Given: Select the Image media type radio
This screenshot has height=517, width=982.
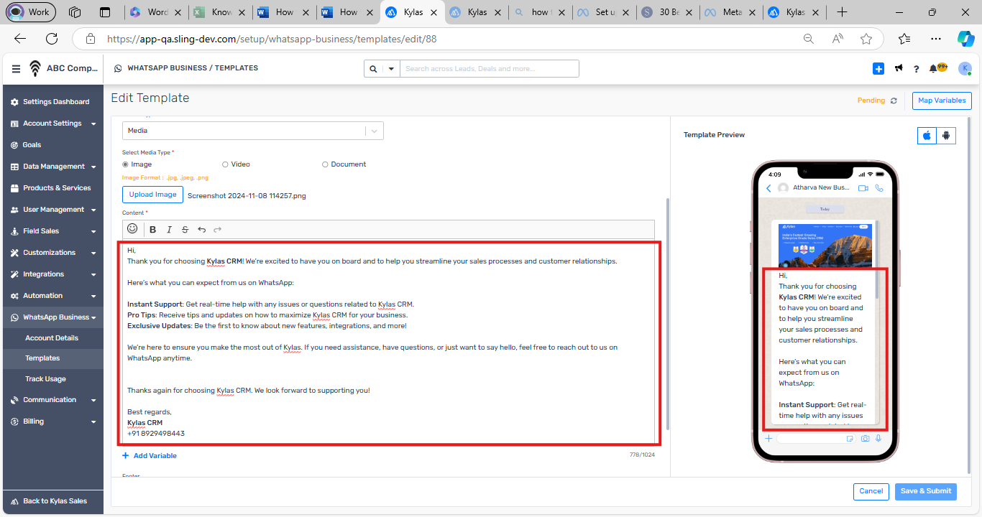Looking at the screenshot, I should tap(125, 164).
